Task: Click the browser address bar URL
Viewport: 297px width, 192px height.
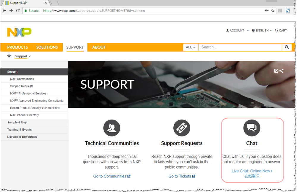Action: [x=94, y=11]
